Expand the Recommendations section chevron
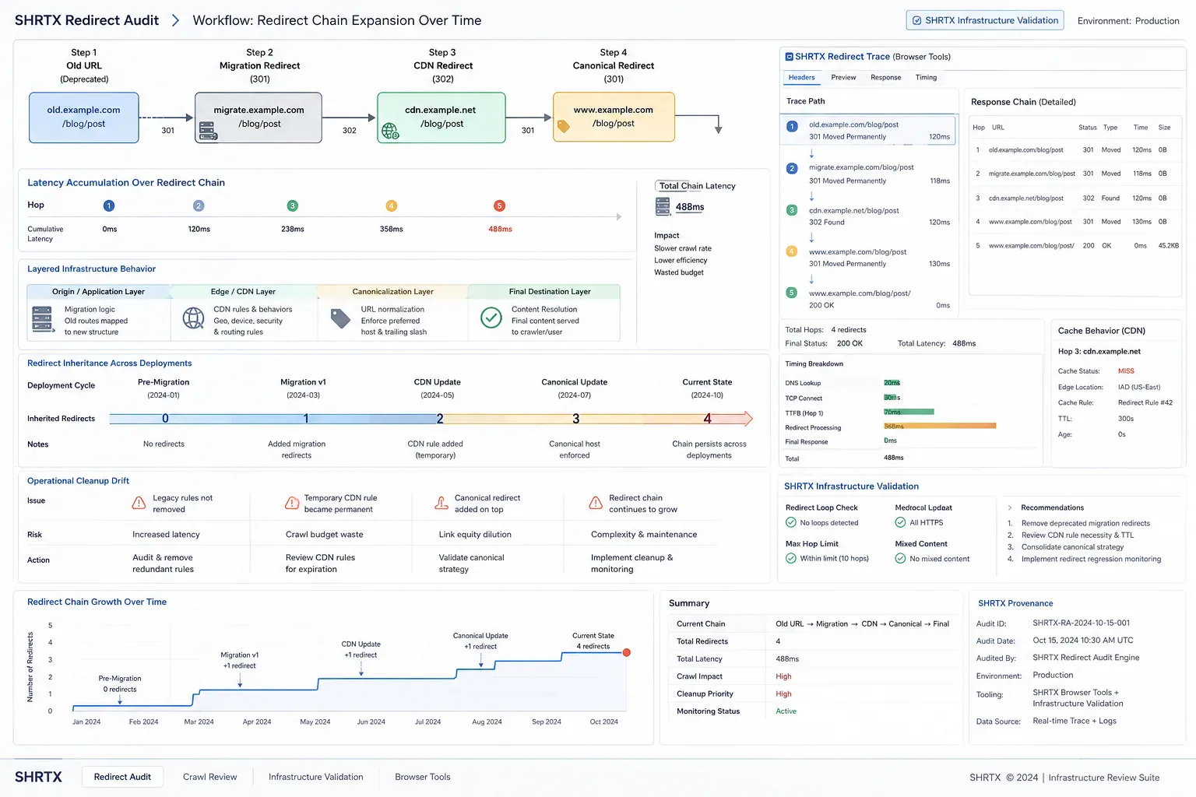 click(1010, 507)
